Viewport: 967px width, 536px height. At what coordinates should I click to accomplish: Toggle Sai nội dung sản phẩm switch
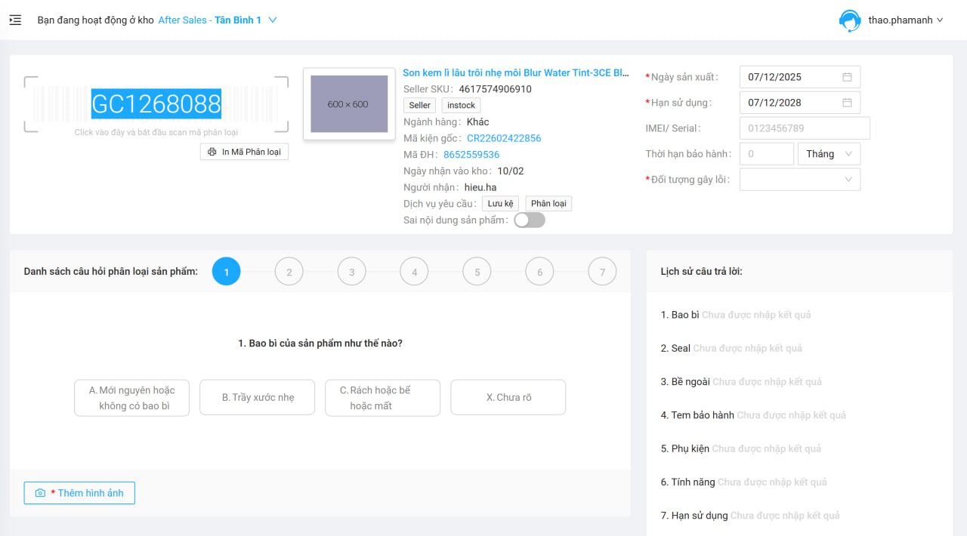pyautogui.click(x=529, y=220)
